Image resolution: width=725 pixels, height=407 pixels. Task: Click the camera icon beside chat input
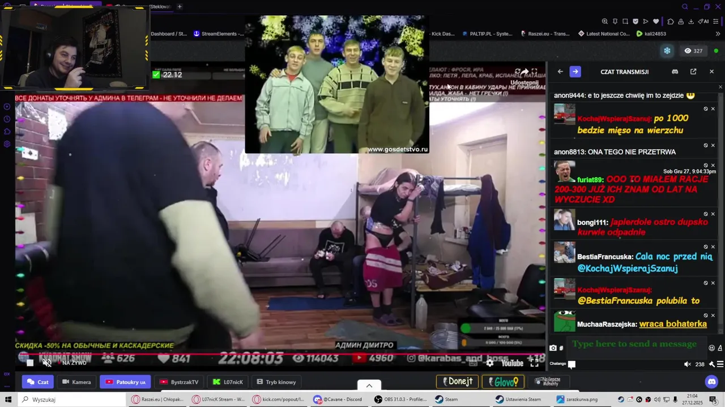[x=553, y=348]
